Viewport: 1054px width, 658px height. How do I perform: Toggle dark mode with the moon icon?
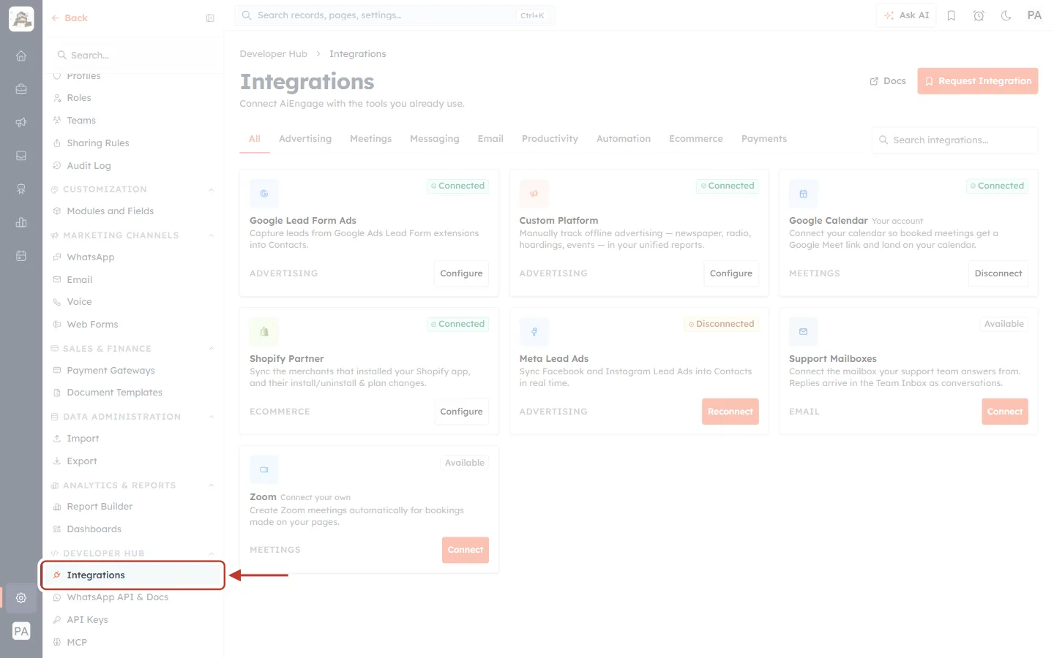pos(1006,15)
